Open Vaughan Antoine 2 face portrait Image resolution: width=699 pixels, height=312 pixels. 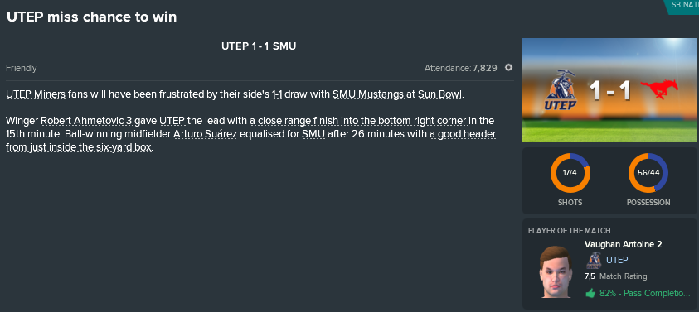(555, 271)
